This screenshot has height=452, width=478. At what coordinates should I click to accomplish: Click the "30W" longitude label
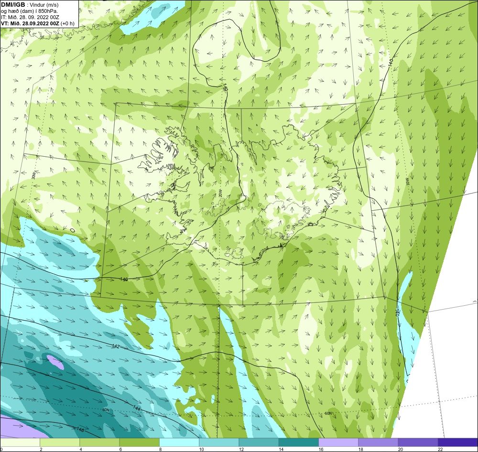(33, 176)
